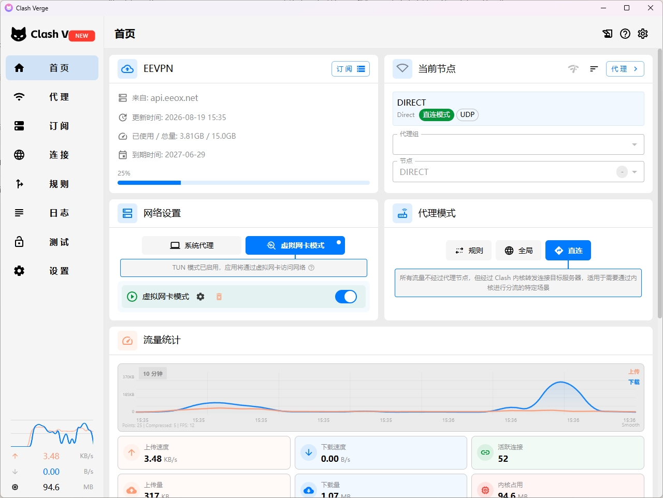Click the UDP chip on DIRECT node
Screen dimensions: 663x498
[x=467, y=115]
